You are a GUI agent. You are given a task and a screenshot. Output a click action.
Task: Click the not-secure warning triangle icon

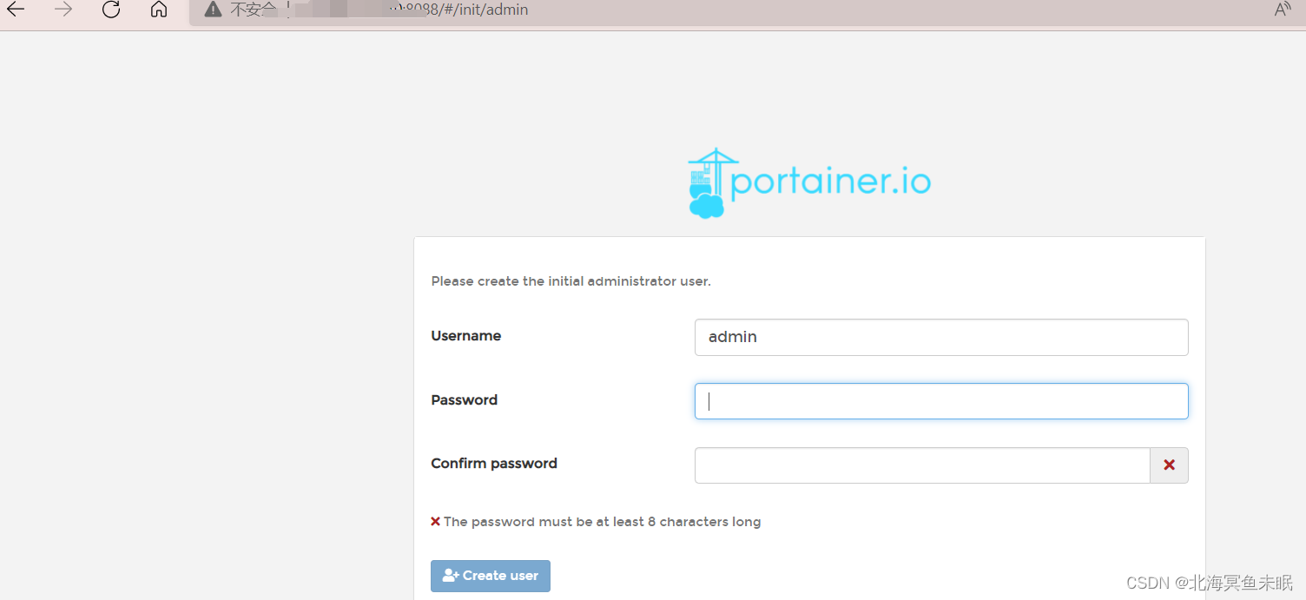click(213, 10)
